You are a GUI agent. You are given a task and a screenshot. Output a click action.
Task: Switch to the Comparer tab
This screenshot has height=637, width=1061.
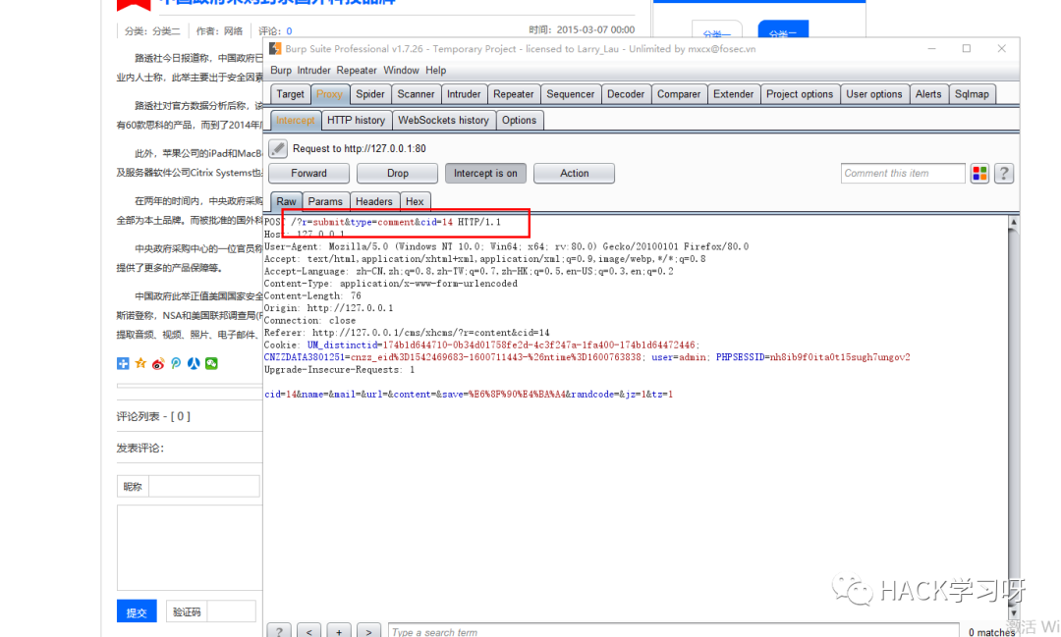679,94
